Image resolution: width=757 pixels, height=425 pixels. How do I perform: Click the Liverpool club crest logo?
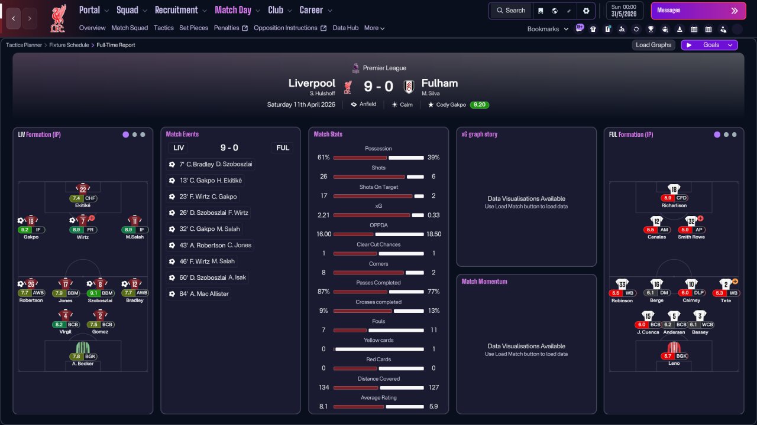click(x=58, y=18)
